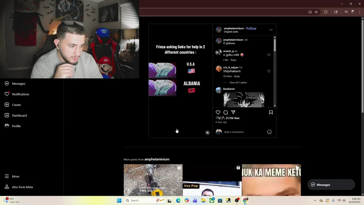Like the post with the heart icon
This screenshot has height=205, width=364.
tap(218, 112)
